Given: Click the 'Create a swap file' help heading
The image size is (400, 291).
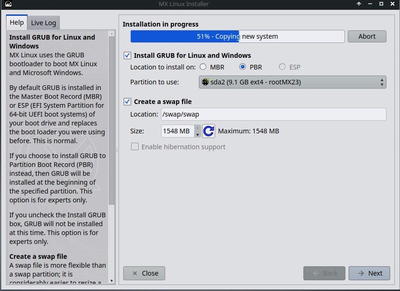Looking at the screenshot, I should [38, 256].
